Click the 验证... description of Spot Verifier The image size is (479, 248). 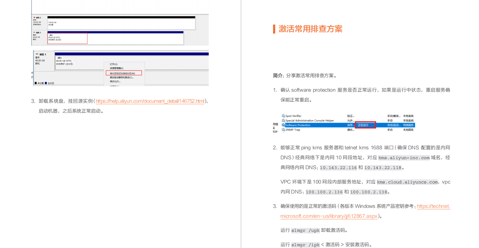(351, 116)
